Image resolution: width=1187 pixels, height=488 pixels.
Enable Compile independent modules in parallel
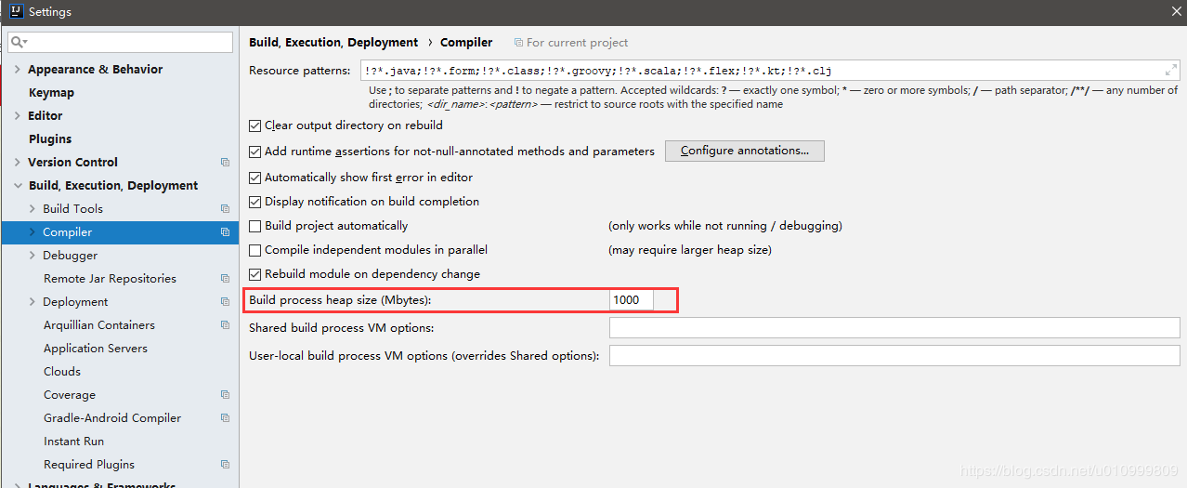point(255,250)
